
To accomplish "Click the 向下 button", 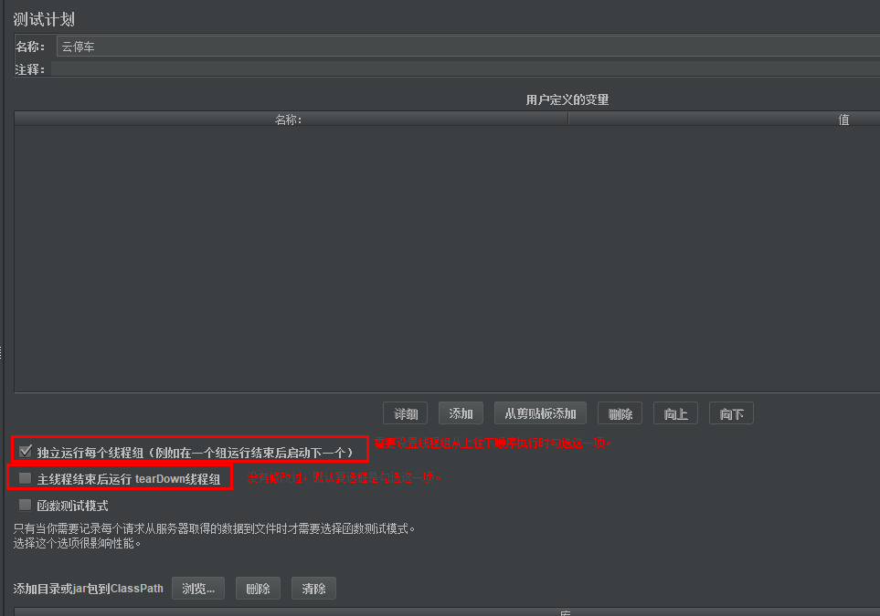I will point(731,413).
